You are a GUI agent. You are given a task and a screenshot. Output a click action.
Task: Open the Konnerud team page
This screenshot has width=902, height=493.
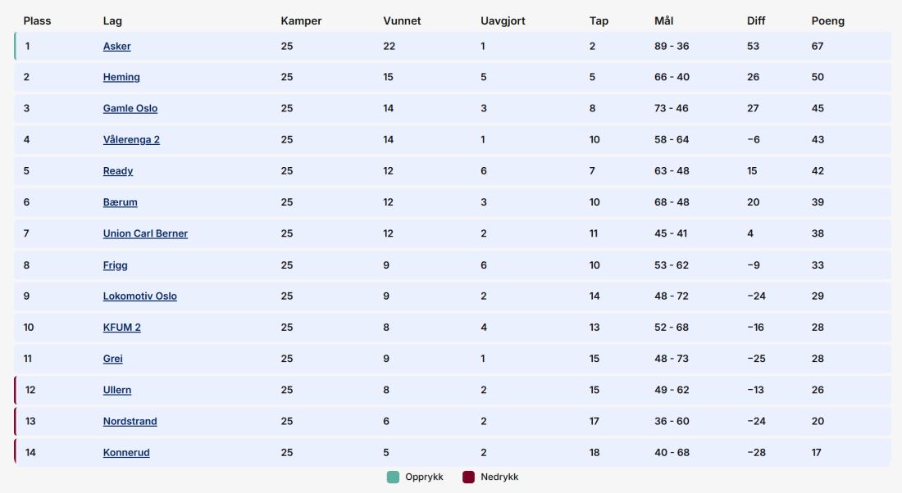pos(126,452)
